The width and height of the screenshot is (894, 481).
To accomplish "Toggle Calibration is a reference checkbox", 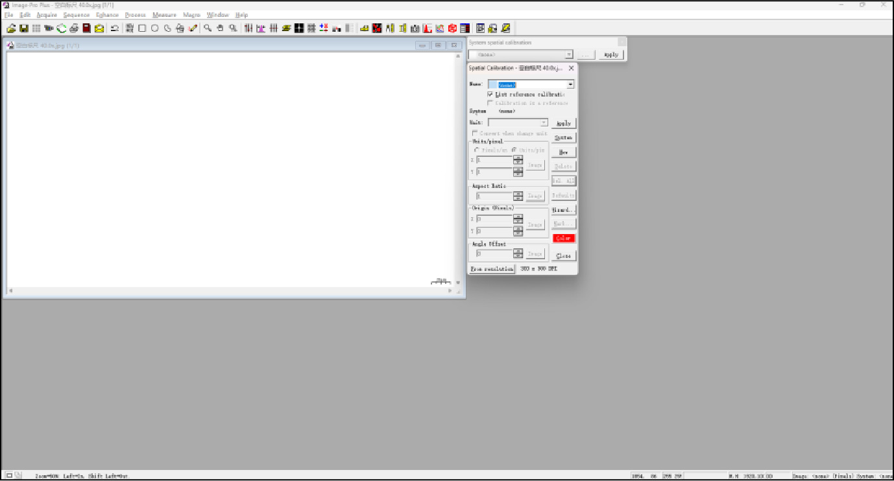I will 490,103.
